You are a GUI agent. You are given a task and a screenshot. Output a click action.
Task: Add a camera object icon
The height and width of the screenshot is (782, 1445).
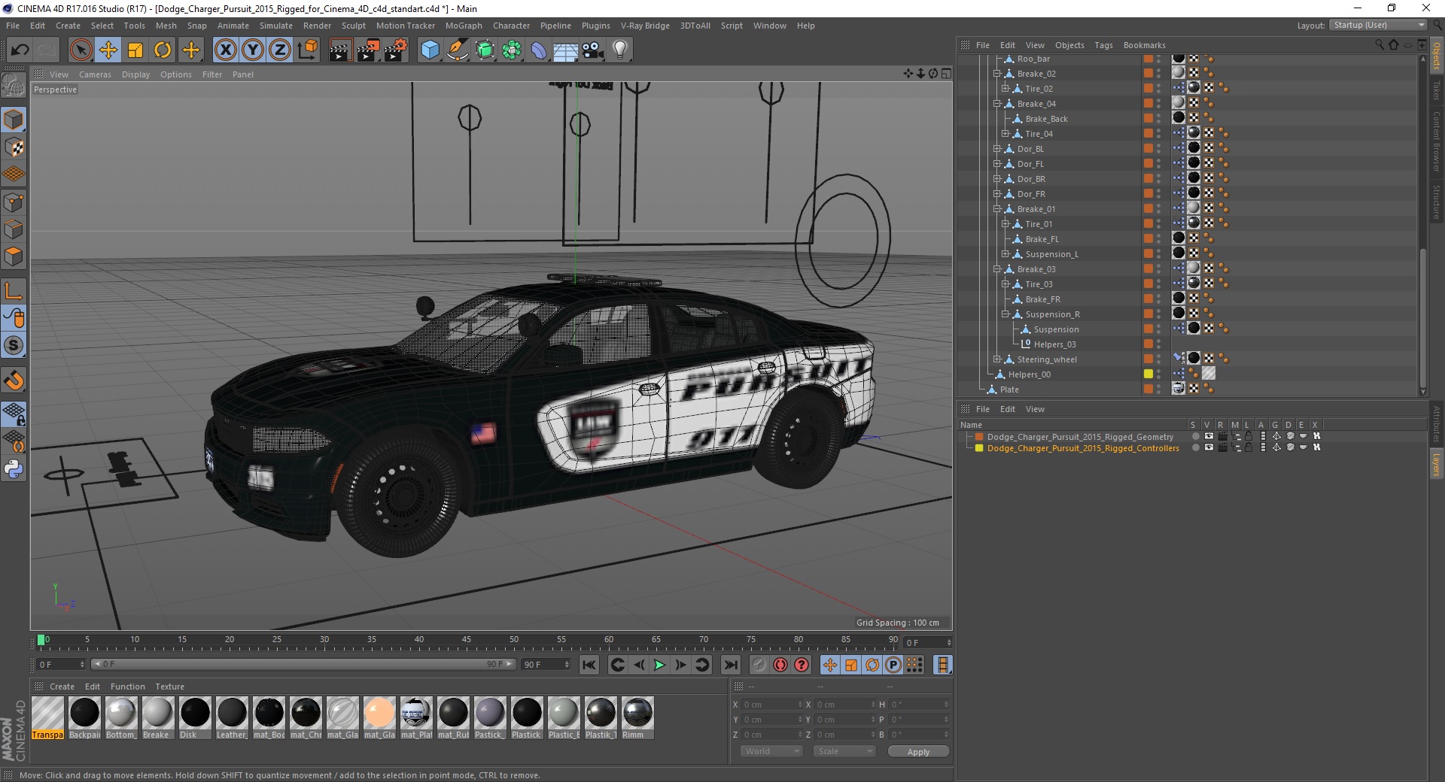(x=593, y=50)
